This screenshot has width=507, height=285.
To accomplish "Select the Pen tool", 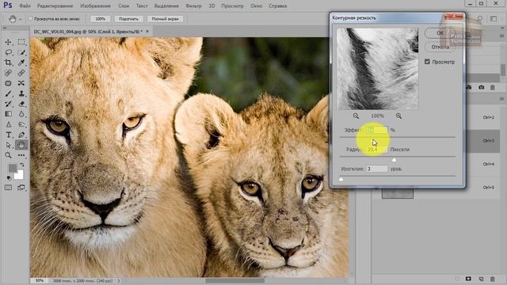I will click(x=21, y=135).
